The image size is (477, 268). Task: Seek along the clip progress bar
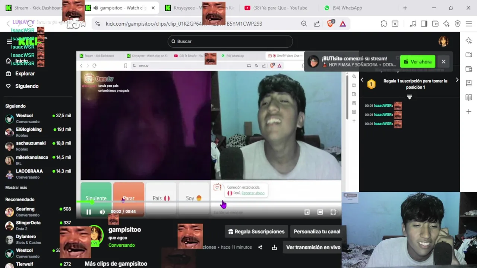click(209, 202)
